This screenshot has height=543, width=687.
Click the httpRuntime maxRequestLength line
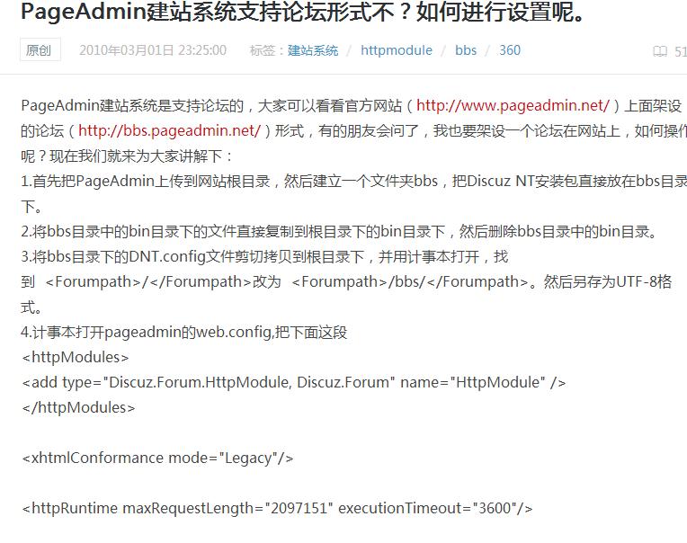[x=277, y=509]
